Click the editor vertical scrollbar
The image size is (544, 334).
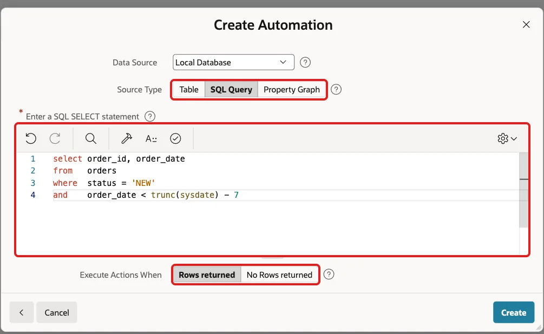point(523,190)
